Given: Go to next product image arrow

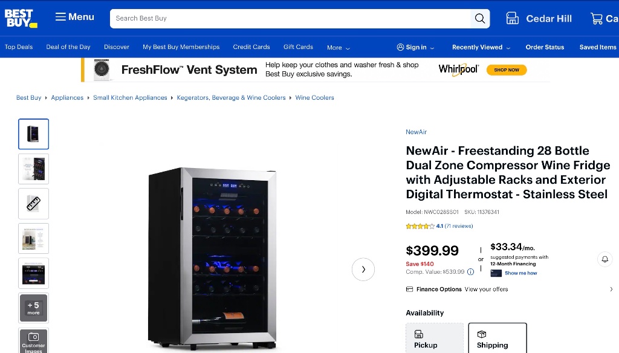Looking at the screenshot, I should (363, 270).
